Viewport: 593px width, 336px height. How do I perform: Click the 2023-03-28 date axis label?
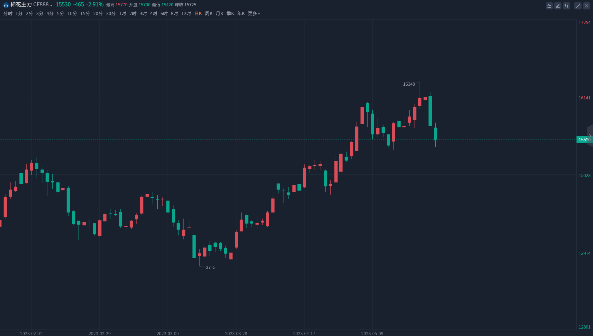236,334
